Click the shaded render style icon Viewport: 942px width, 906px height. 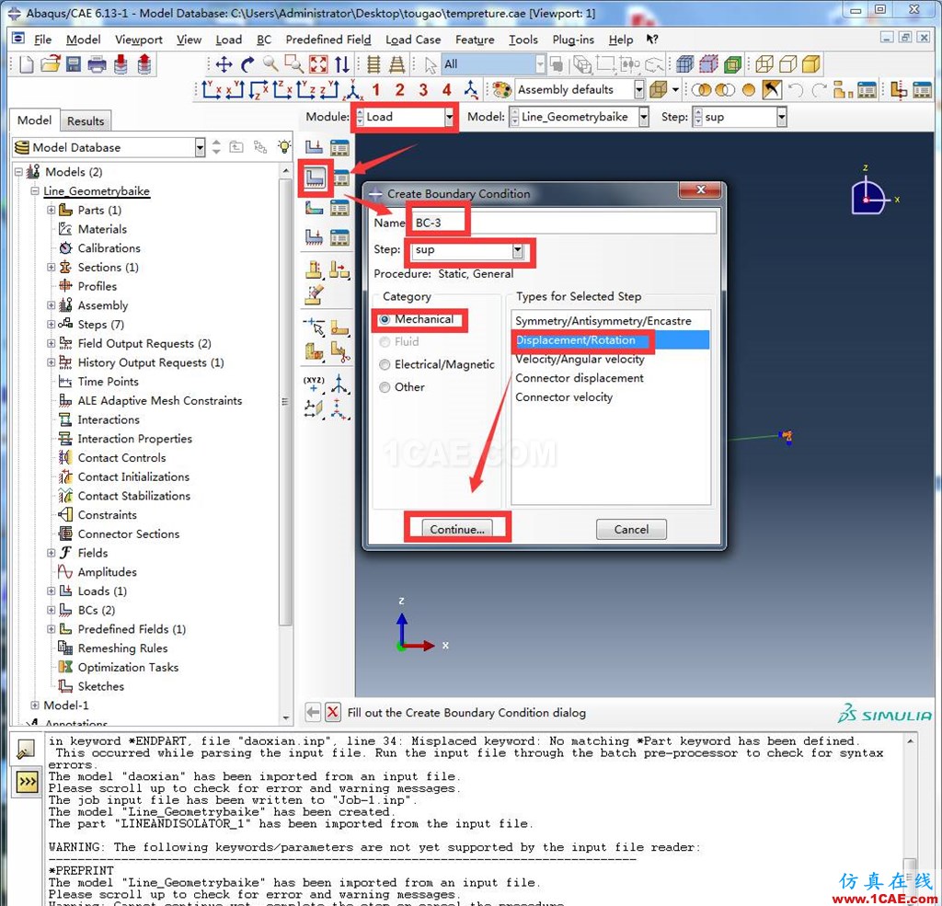pyautogui.click(x=811, y=64)
